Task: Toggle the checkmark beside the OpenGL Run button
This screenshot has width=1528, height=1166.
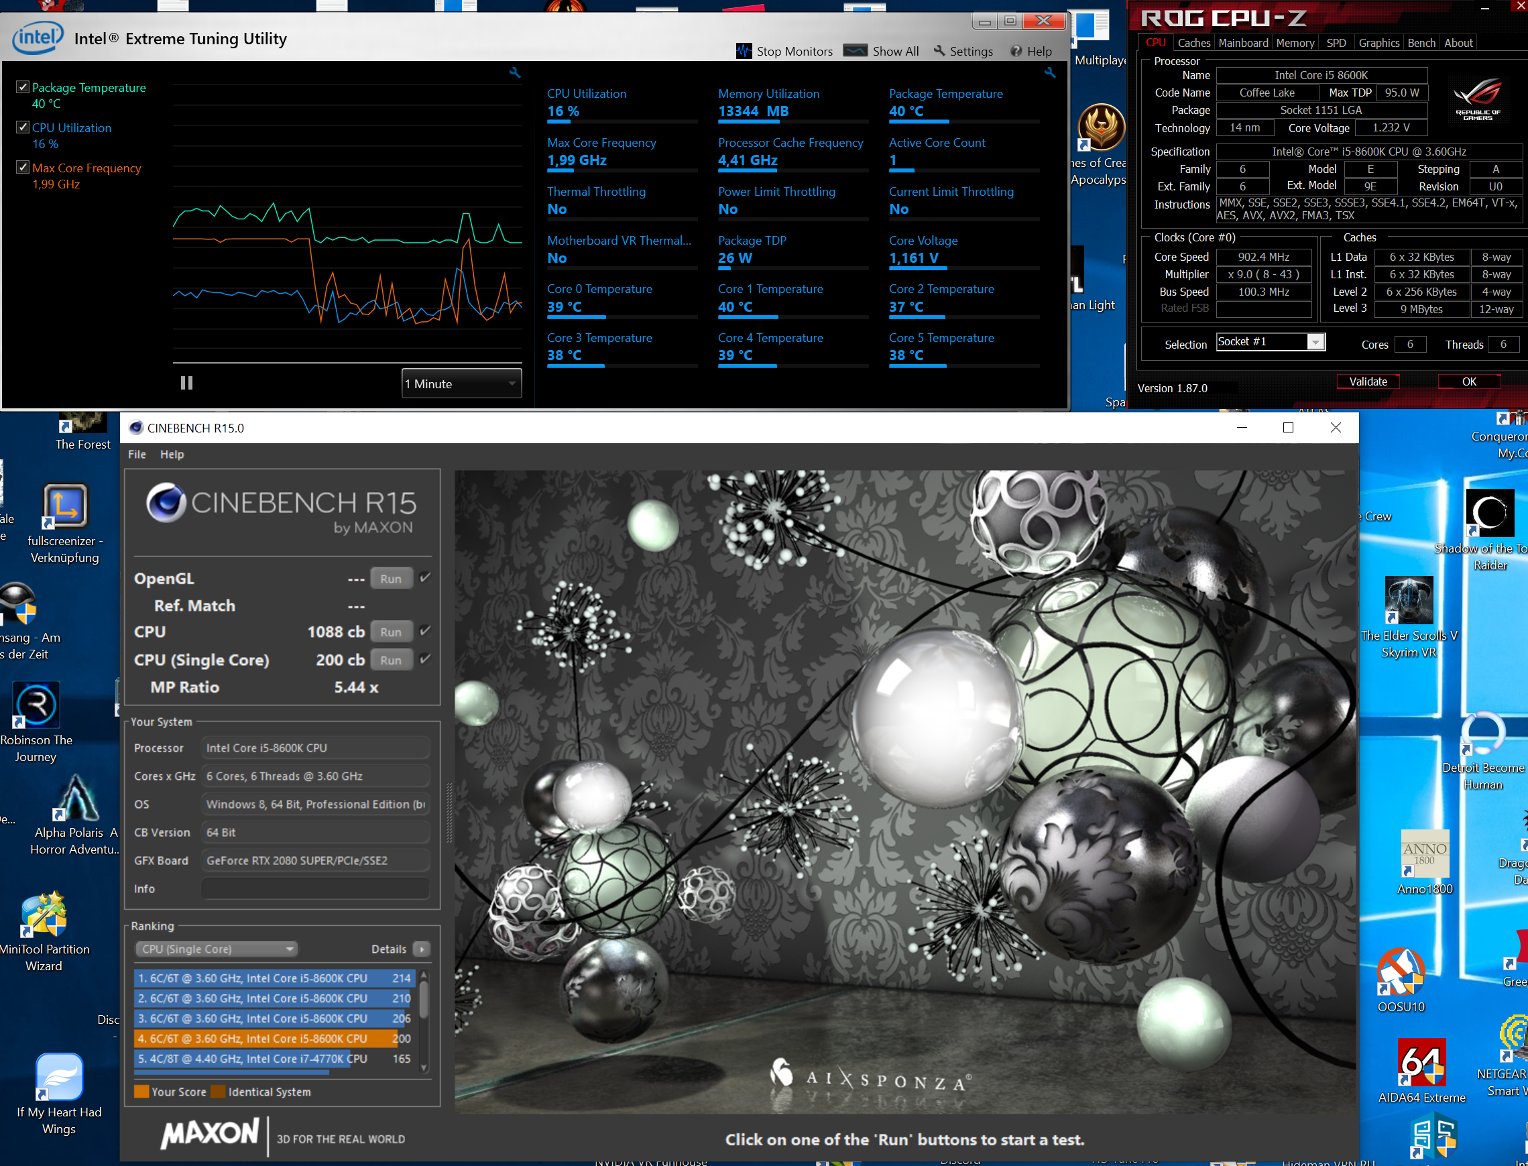Action: coord(425,577)
